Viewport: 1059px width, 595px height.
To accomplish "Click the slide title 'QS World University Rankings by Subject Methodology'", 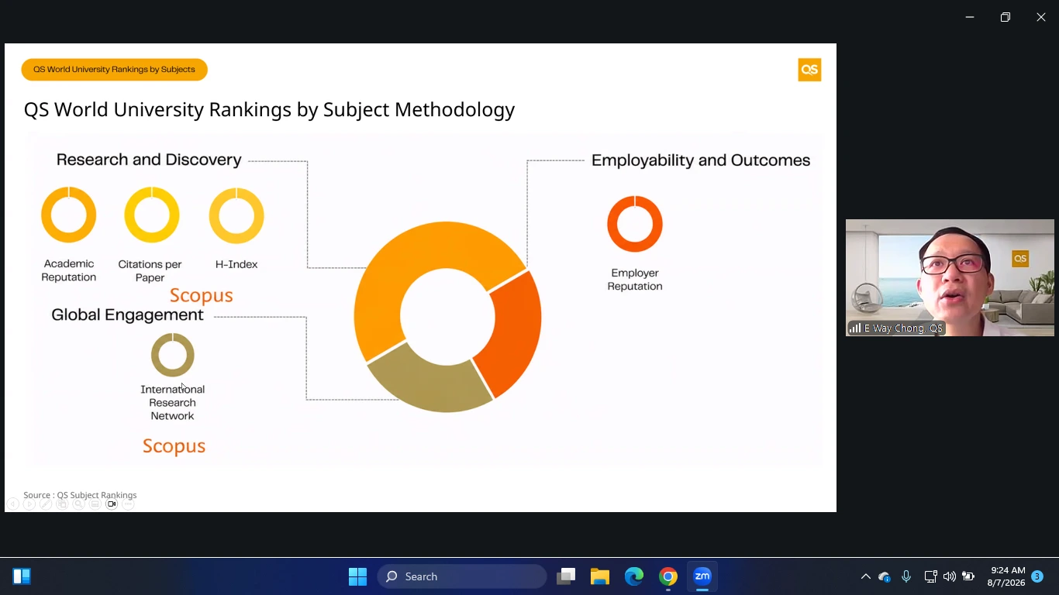I will pyautogui.click(x=269, y=110).
